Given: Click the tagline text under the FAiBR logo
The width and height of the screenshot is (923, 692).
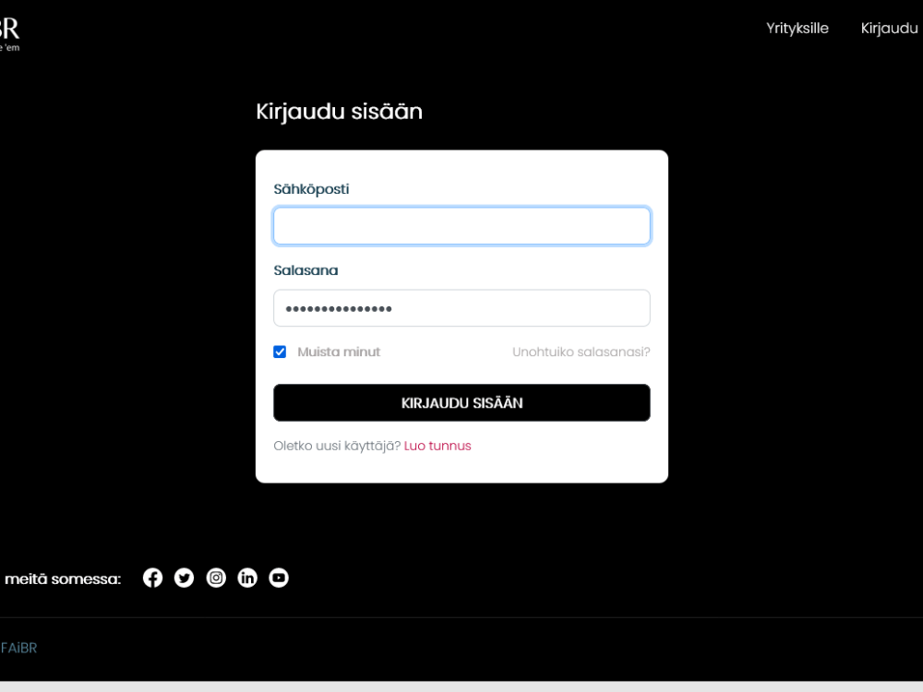Looking at the screenshot, I should [9, 48].
